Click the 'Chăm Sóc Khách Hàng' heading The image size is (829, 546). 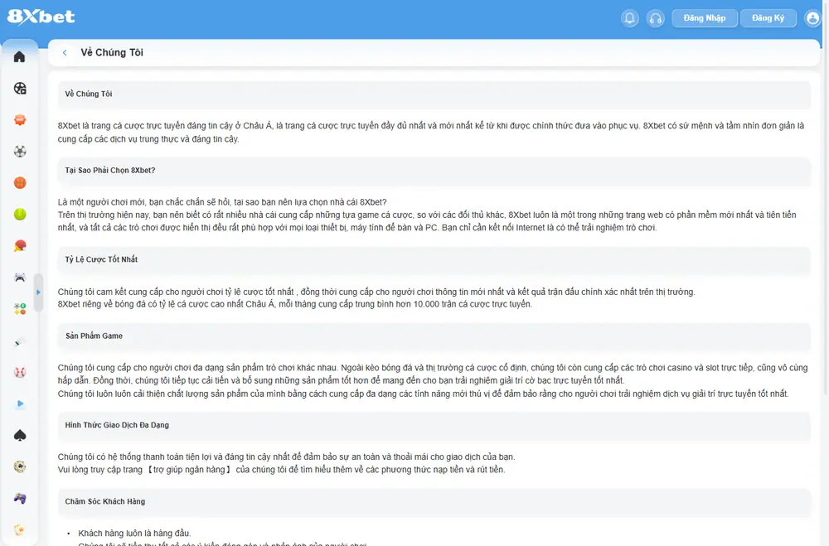tap(104, 501)
